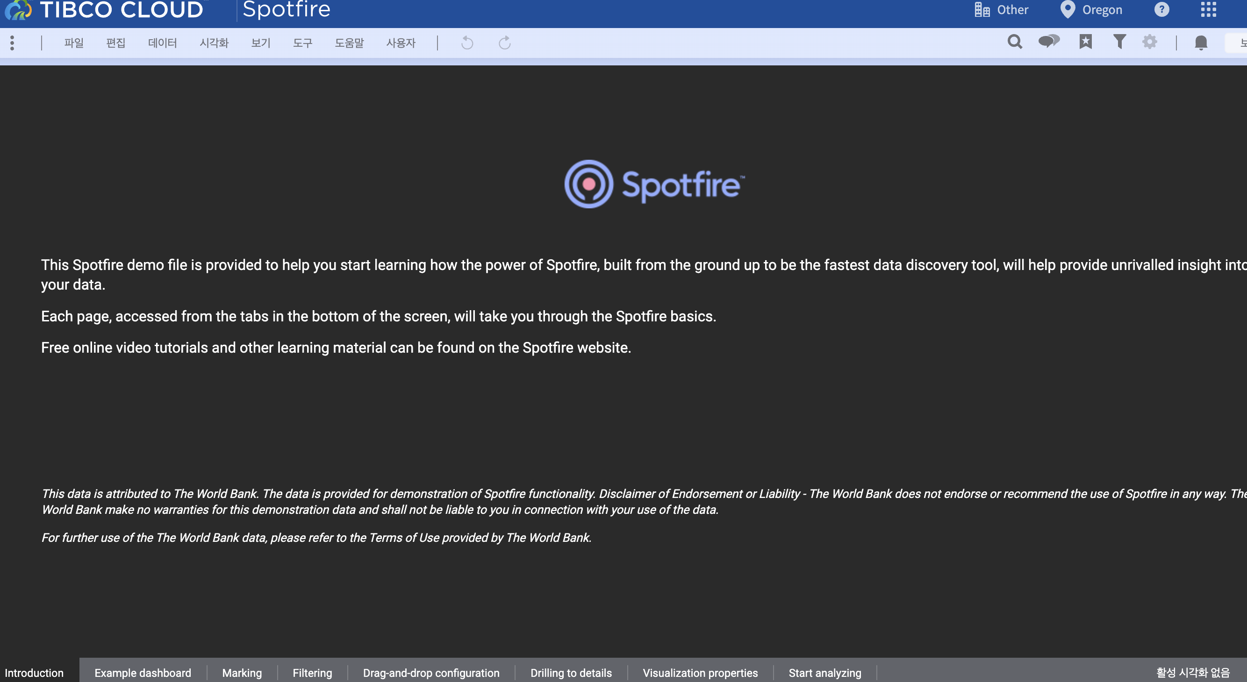Open the three-dot vertical menu
The image size is (1247, 682).
13,43
